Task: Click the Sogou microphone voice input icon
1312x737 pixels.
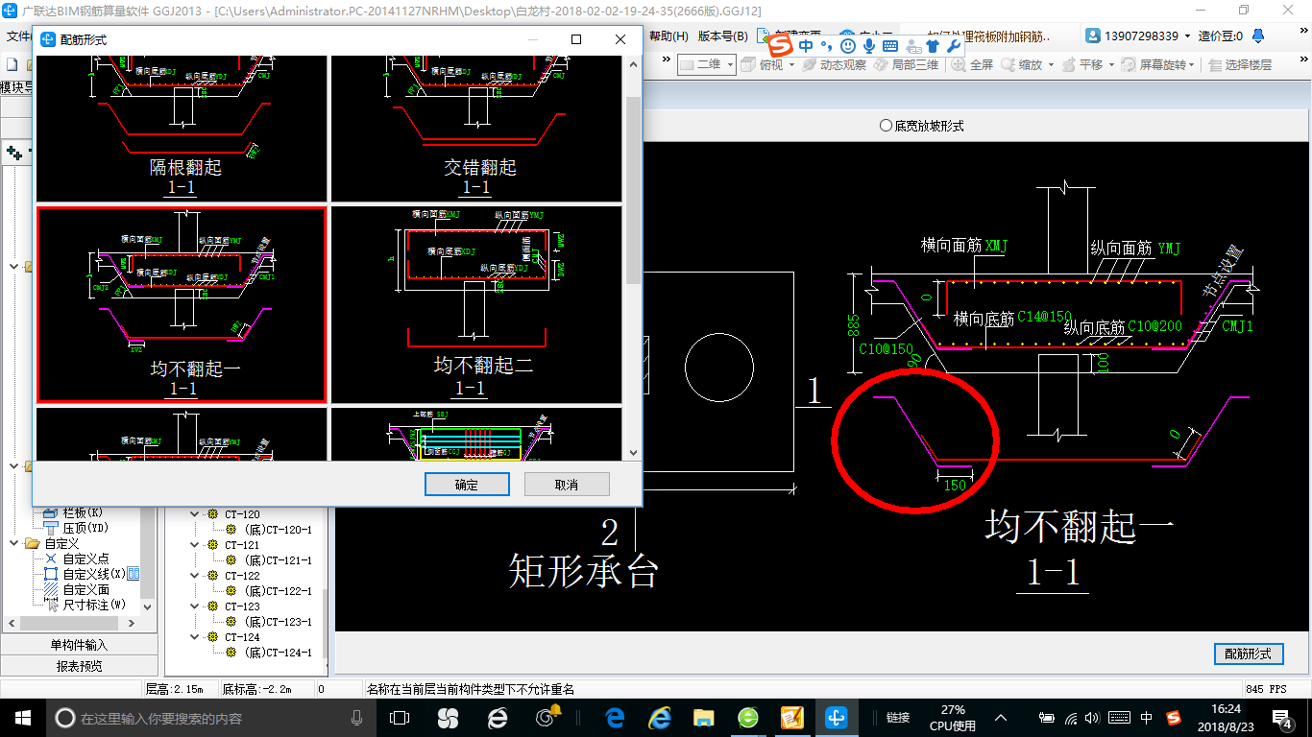Action: [x=869, y=45]
